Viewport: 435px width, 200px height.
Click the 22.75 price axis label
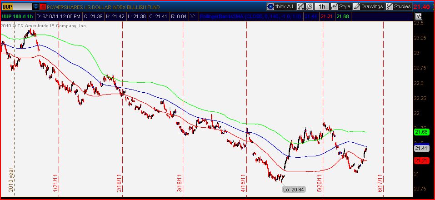(x=420, y=68)
